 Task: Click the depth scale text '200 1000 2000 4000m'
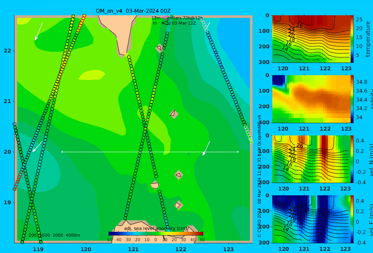[54, 235]
